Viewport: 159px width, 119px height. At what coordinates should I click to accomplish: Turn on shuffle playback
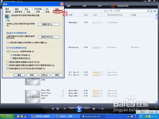tap(53, 109)
